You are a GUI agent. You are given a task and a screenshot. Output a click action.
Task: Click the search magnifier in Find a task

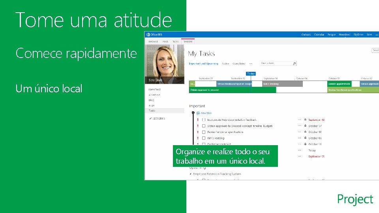[295, 64]
